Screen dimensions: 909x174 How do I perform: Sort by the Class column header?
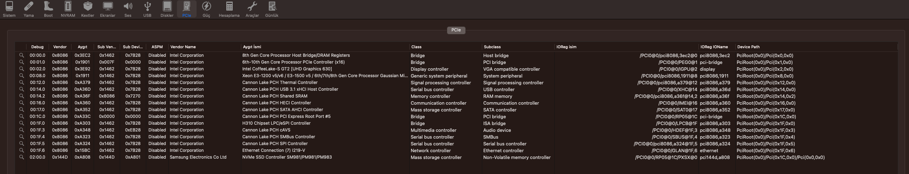point(416,47)
